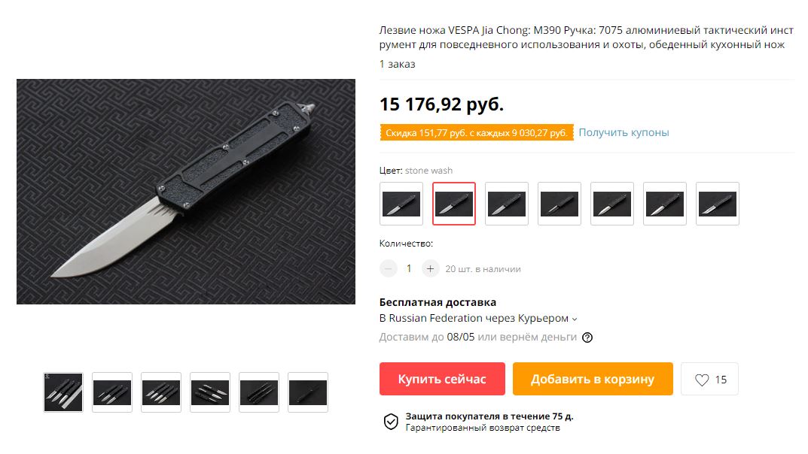Click the delivery guarantee question mark icon
The height and width of the screenshot is (454, 808).
coord(587,337)
